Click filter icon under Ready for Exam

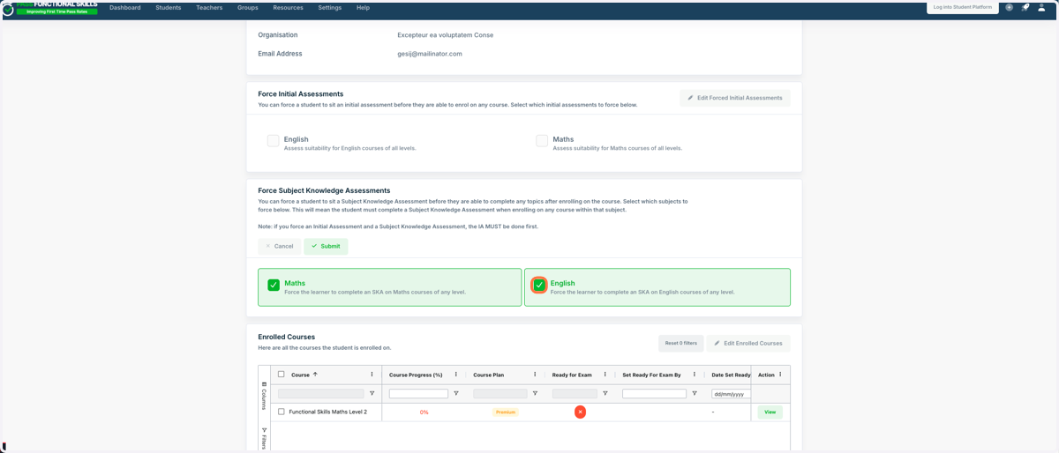coord(605,394)
